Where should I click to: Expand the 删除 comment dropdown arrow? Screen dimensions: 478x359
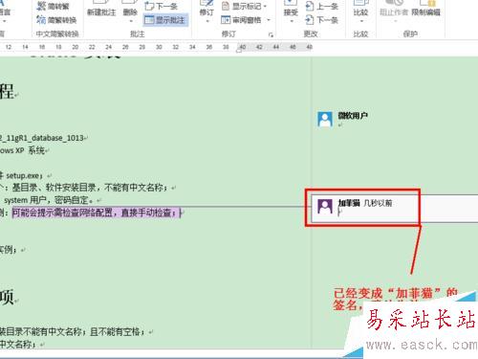131,21
